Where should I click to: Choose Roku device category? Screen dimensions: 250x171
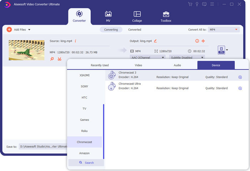click(85, 131)
